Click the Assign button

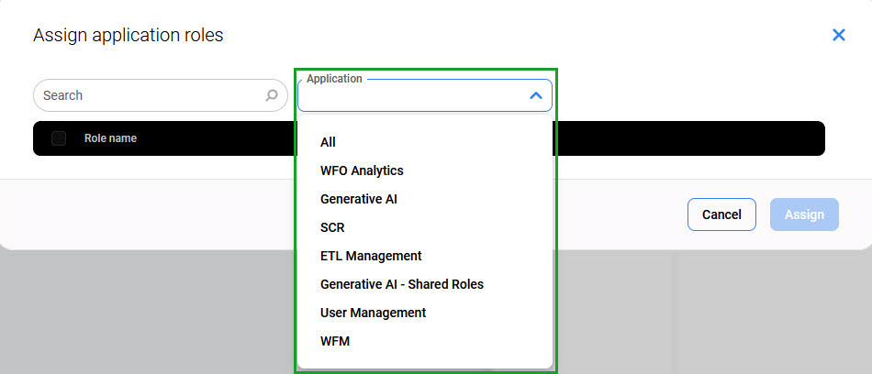804,214
